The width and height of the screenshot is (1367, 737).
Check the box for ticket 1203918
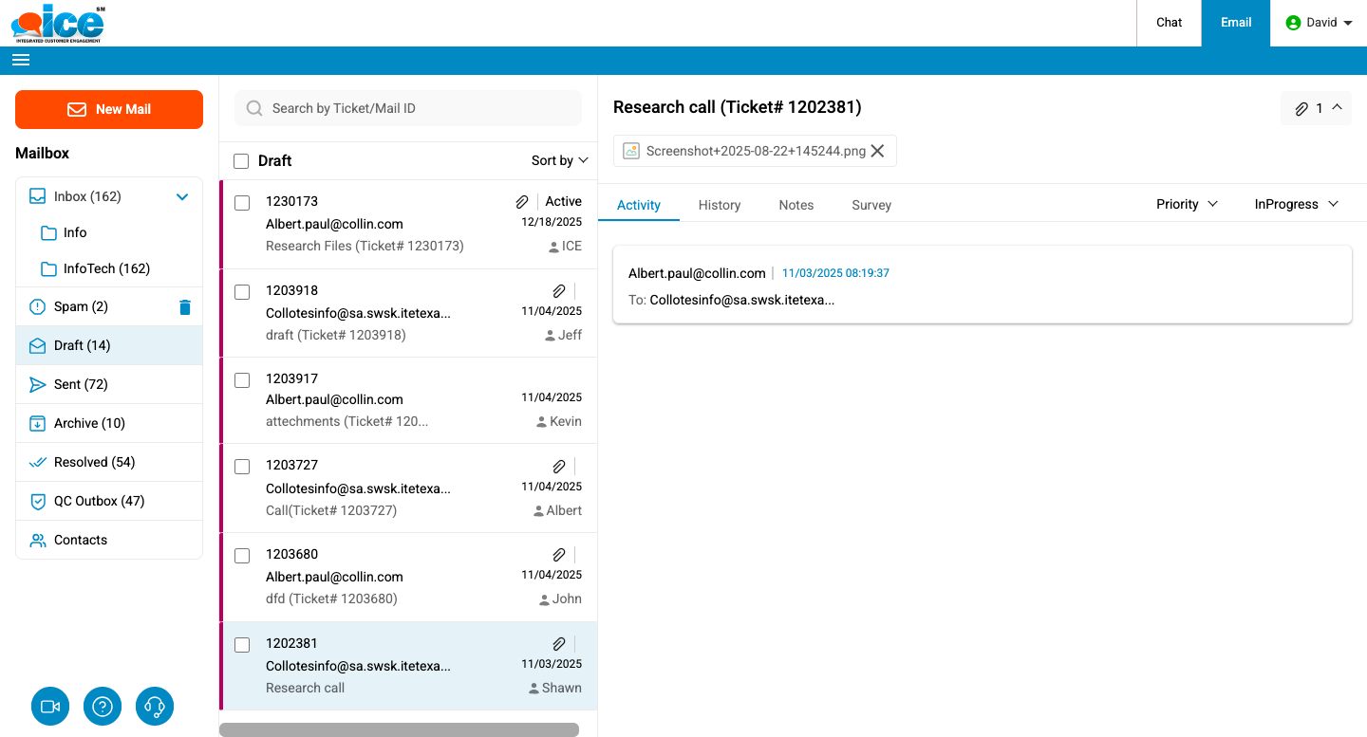coord(242,291)
